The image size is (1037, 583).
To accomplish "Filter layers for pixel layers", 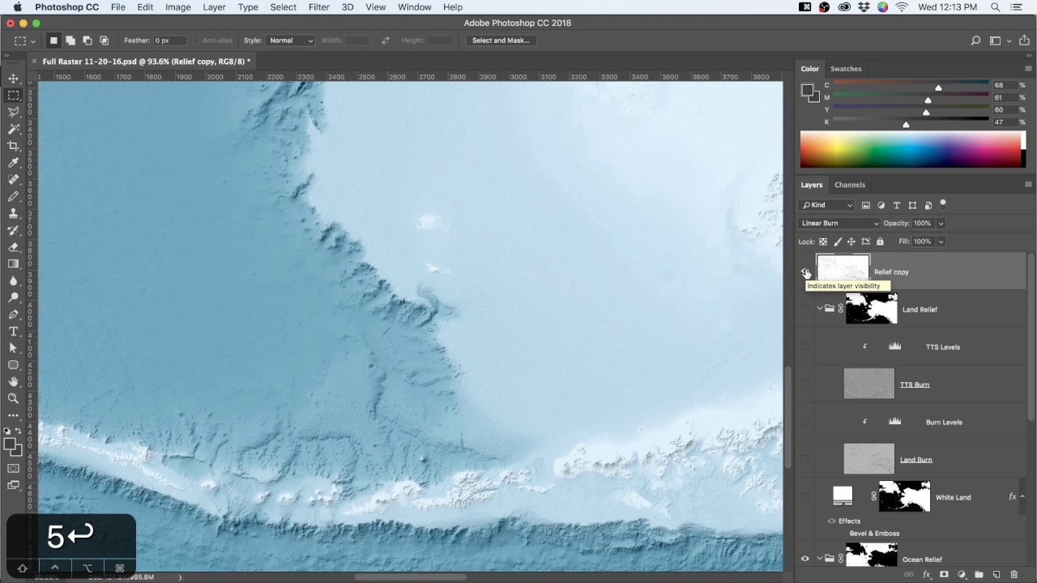I will pos(865,206).
